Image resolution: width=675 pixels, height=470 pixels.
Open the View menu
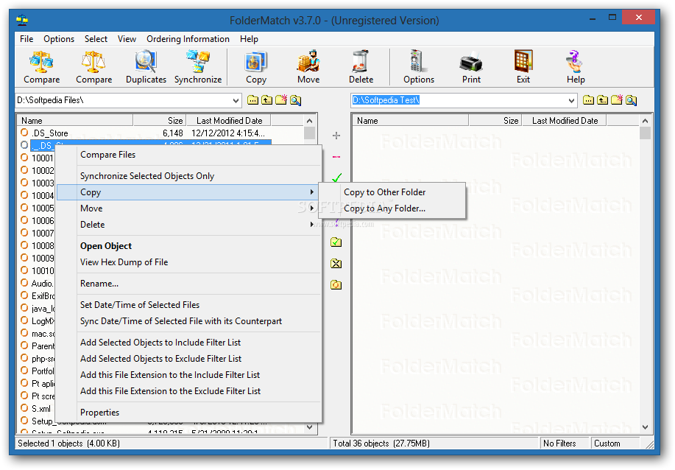pyautogui.click(x=127, y=39)
